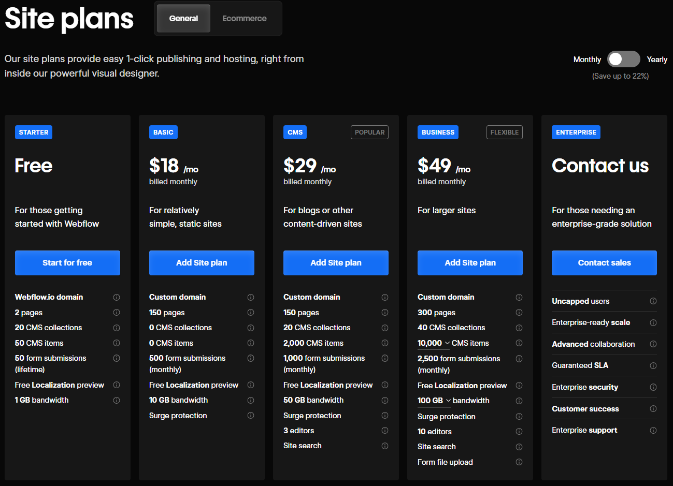Show info for 50 CMS items
Screen dimensions: 673x486
(x=117, y=343)
